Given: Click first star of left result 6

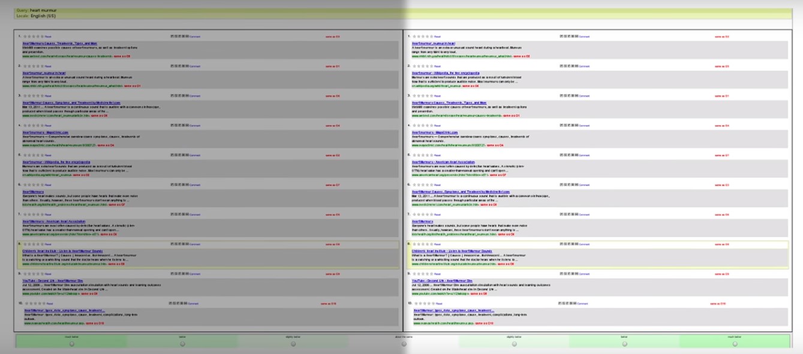Looking at the screenshot, I should (25, 185).
